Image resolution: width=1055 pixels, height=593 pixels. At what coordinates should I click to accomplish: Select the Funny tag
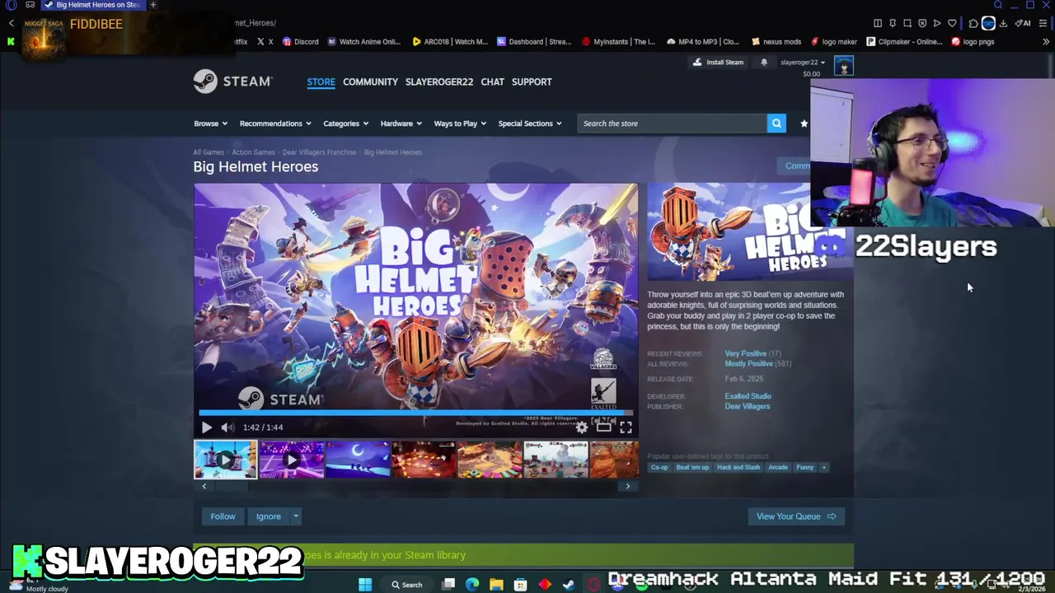(805, 467)
